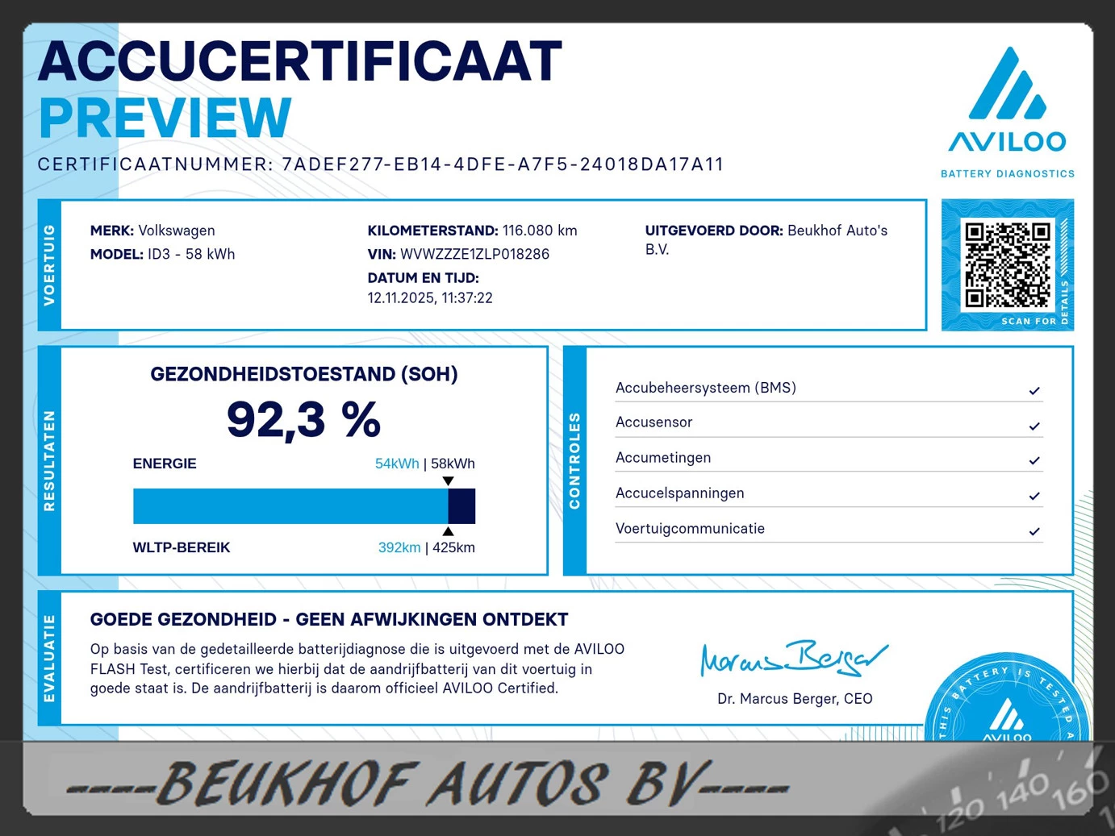Expand the CONTROLES panel
Screen dimensions: 1115x836
[x=574, y=460]
